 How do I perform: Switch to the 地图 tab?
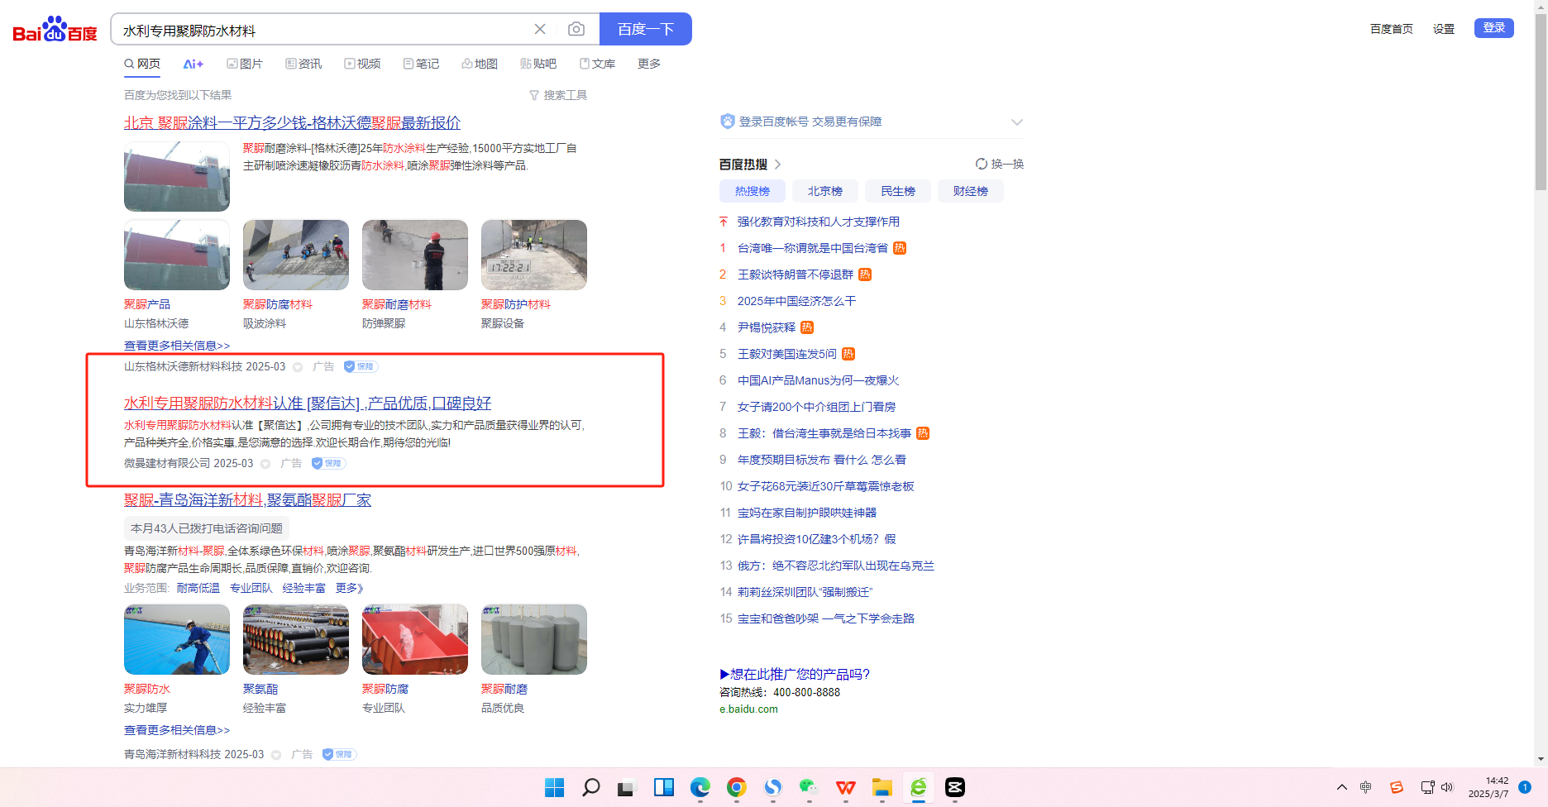480,64
